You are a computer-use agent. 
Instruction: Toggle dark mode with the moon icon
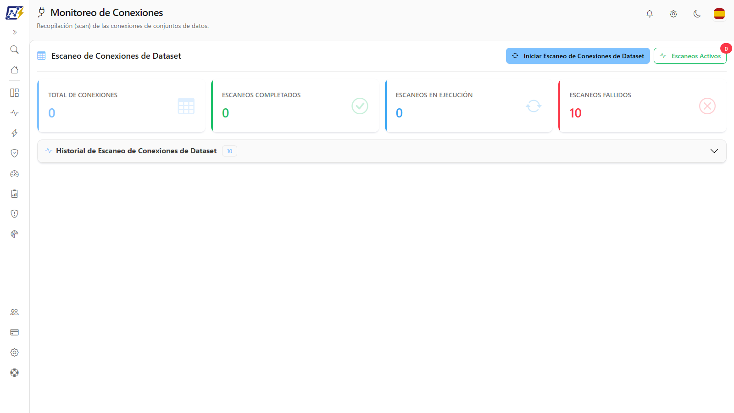697,14
